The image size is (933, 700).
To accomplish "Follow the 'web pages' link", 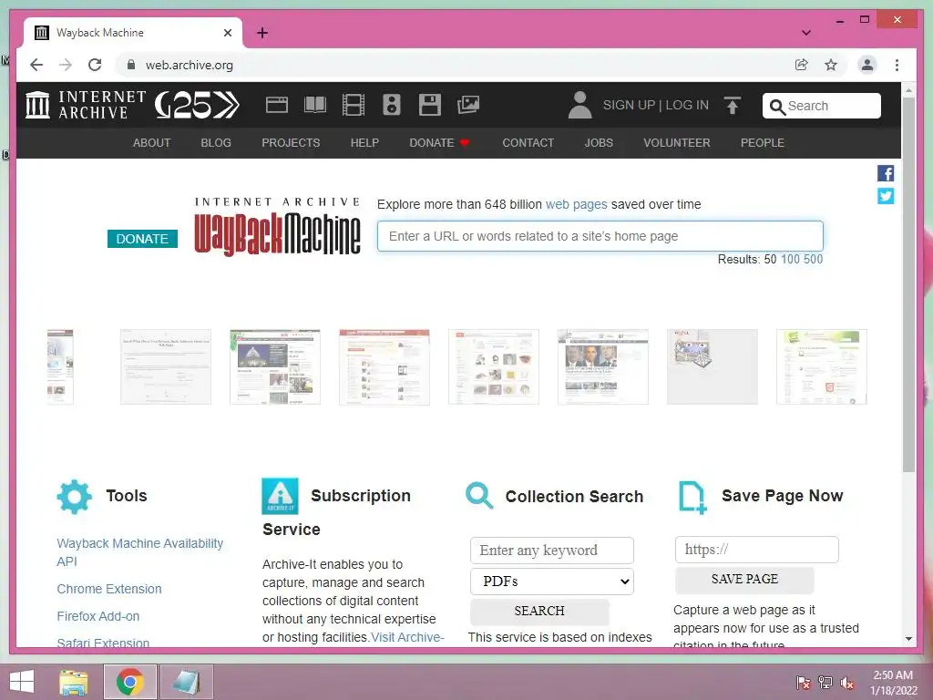I will click(576, 204).
